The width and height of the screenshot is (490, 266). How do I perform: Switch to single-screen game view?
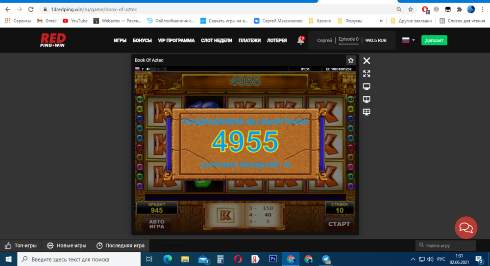pos(367,86)
